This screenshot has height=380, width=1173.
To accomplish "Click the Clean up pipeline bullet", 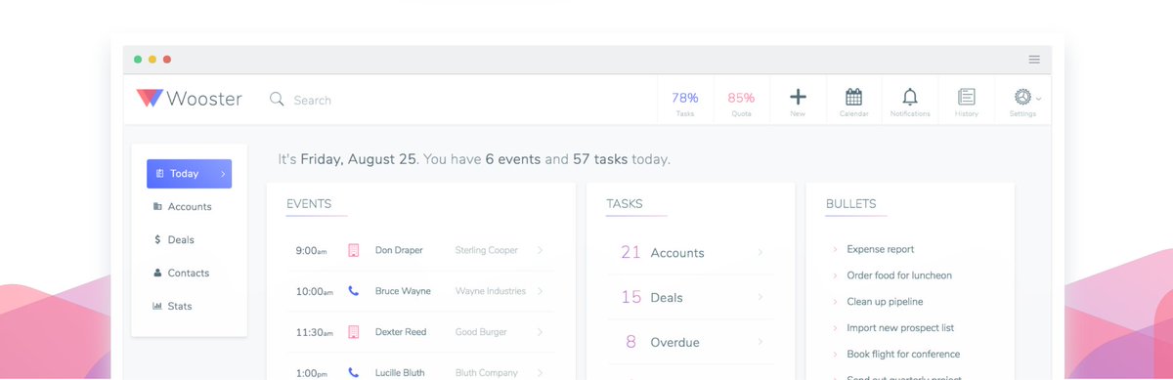I will click(885, 302).
